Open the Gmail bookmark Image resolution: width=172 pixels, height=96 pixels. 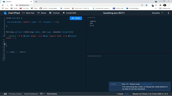pos(14,8)
